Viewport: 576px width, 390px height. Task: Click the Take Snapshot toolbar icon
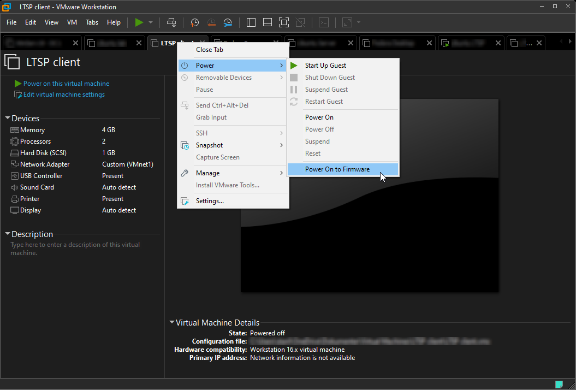tap(195, 22)
